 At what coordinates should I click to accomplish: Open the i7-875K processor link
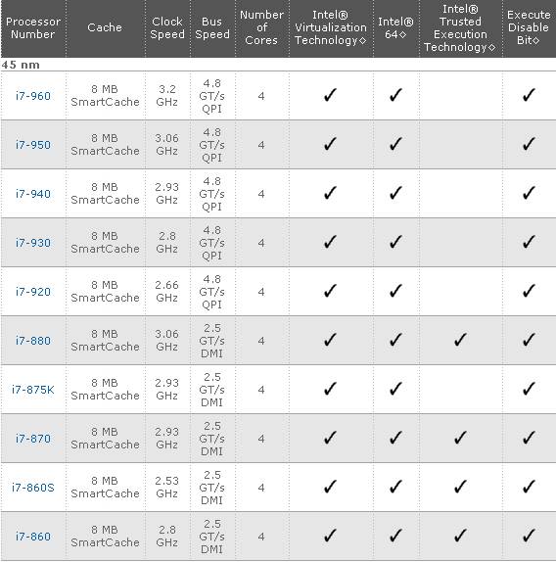tap(33, 390)
